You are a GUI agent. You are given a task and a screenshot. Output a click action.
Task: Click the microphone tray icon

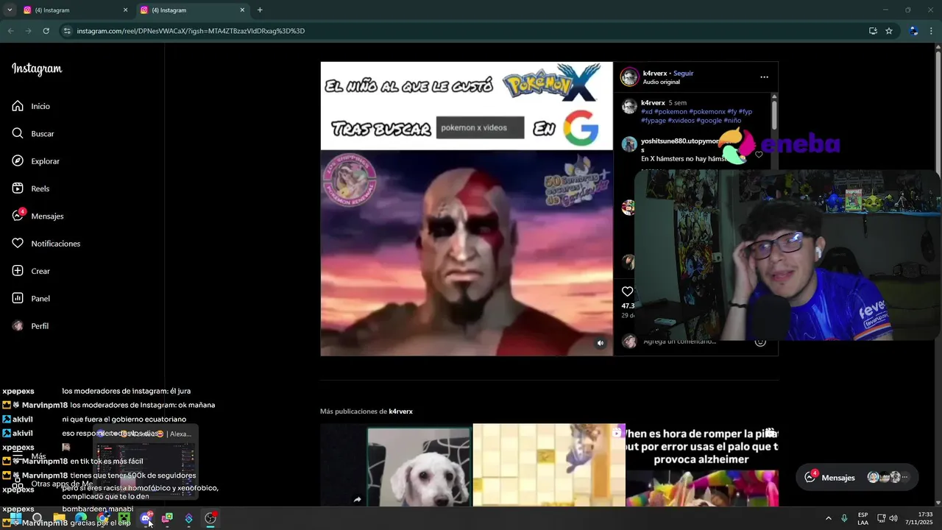844,518
